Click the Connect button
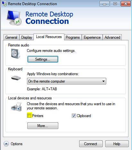132x150 pixels. pos(91,144)
